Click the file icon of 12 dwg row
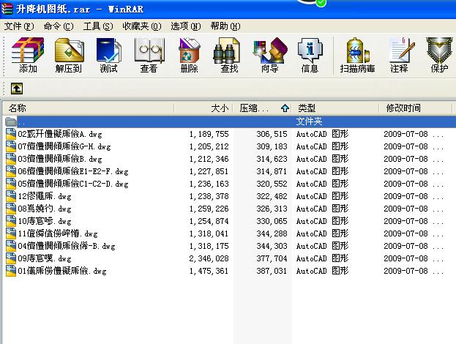 pos(11,196)
